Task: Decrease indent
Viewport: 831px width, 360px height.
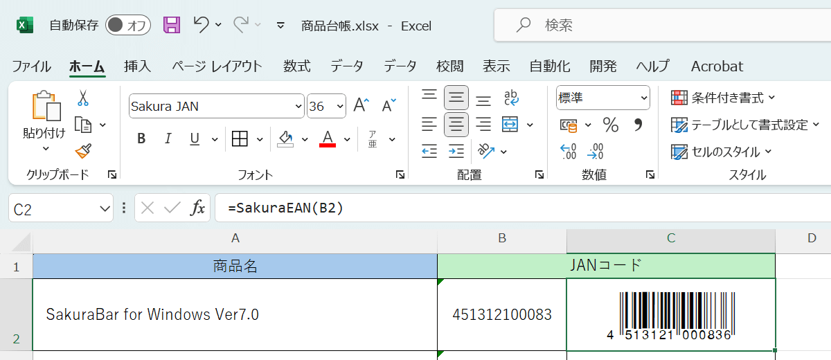Action: click(429, 151)
